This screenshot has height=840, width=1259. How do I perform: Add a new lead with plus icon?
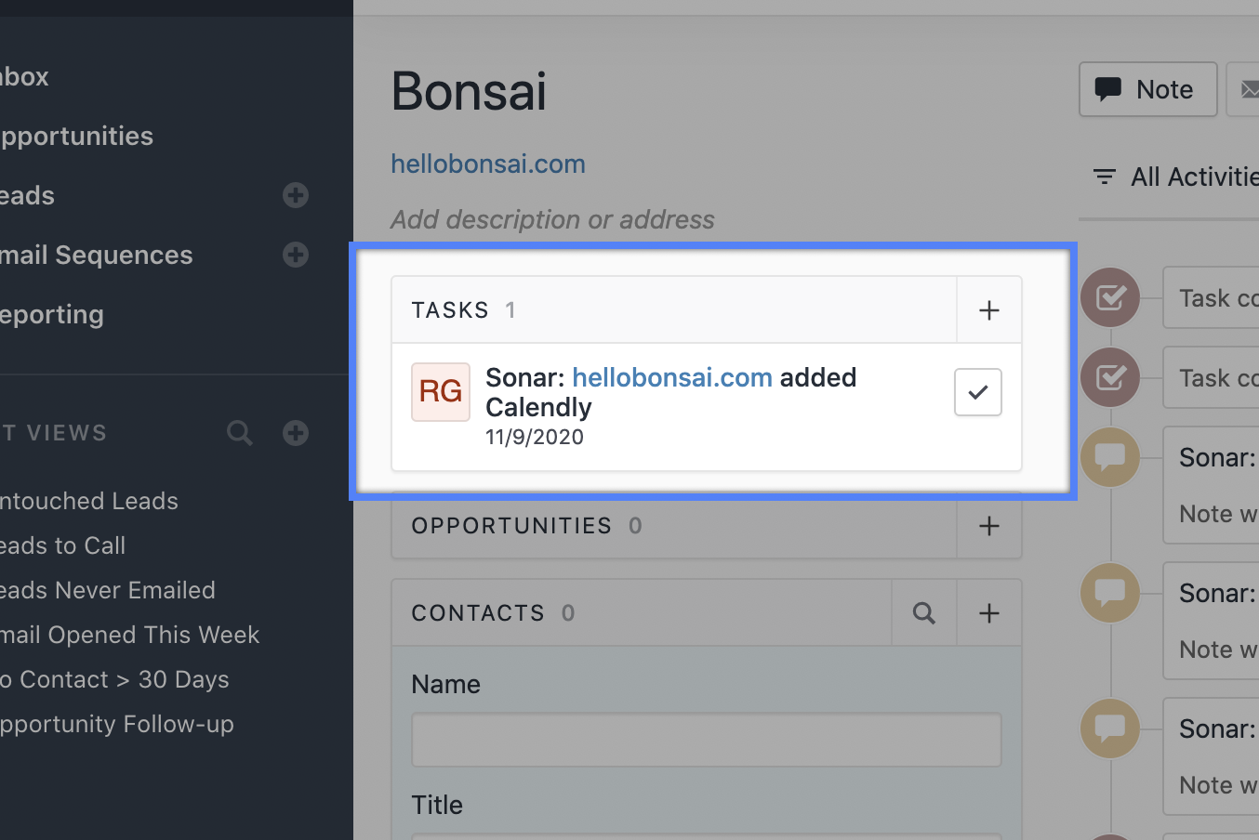(296, 195)
